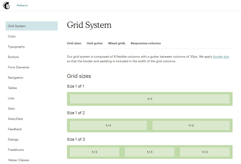The width and height of the screenshot is (241, 164).
Task: Open the Color section in sidebar
Action: tap(12, 37)
